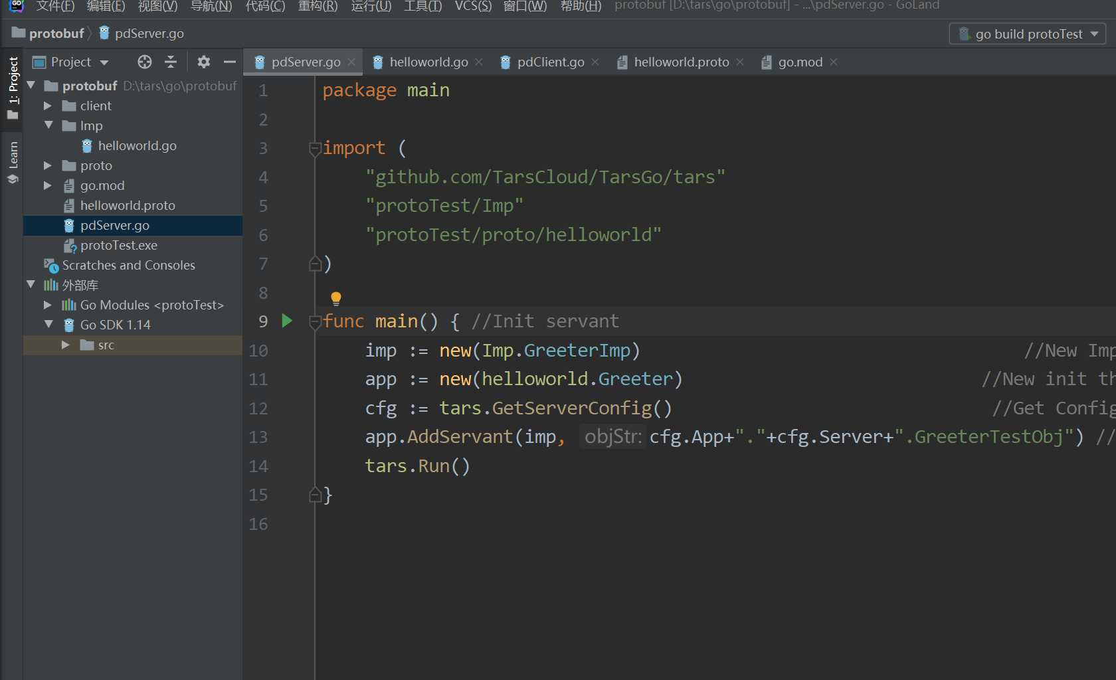Fold the main function on line 9

(x=315, y=322)
